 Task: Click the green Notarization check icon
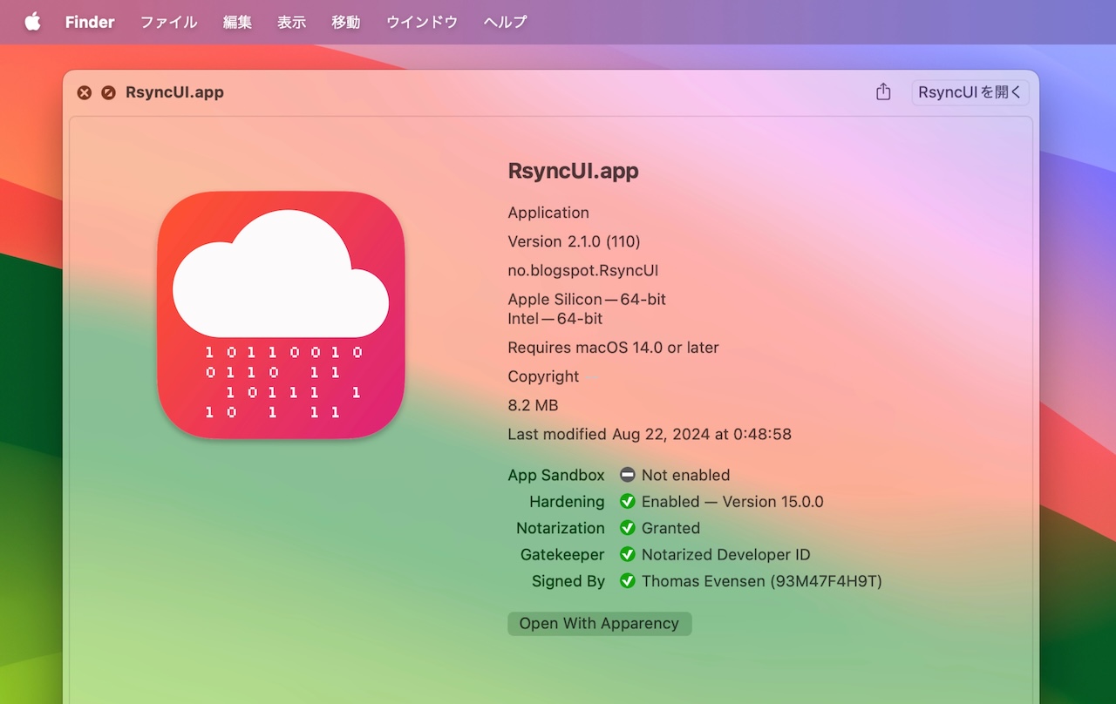[628, 528]
